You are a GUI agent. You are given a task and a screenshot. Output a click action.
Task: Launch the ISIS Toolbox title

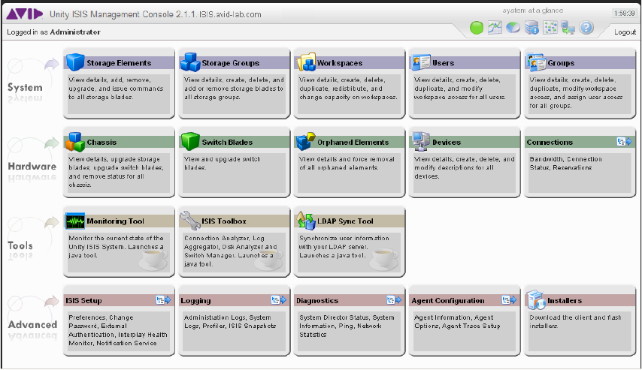(x=223, y=221)
